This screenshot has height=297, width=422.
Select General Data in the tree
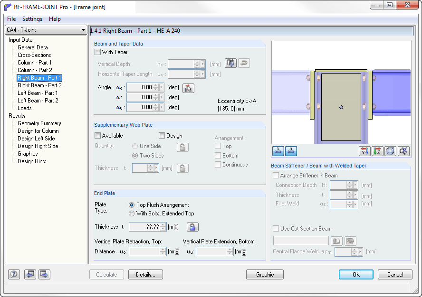tap(33, 47)
